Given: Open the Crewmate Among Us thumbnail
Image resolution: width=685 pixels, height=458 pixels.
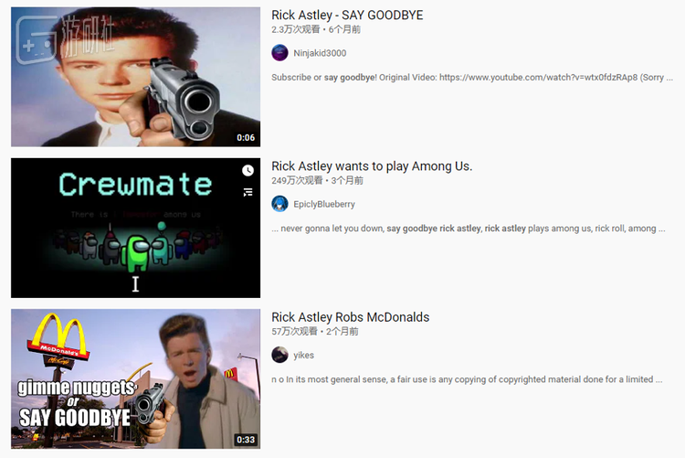Looking at the screenshot, I should [x=135, y=228].
